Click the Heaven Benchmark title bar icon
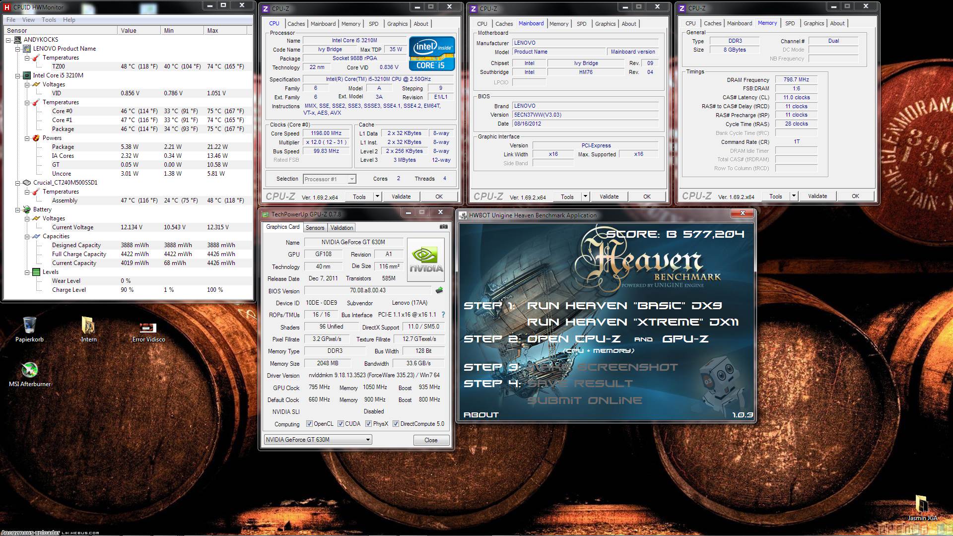The image size is (953, 536). 463,215
